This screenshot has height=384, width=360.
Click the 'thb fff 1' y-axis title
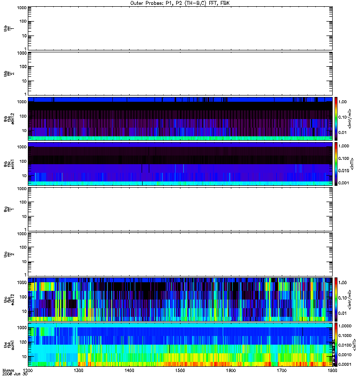(x=9, y=28)
